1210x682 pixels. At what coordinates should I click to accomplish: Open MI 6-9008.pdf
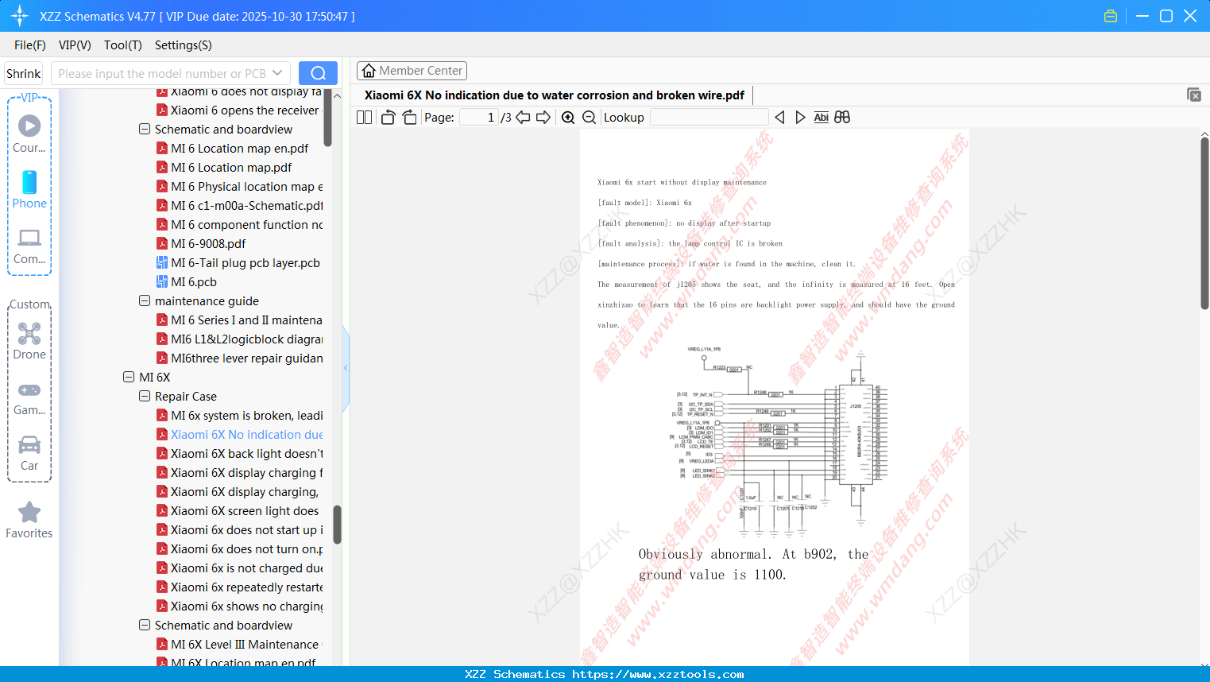201,244
